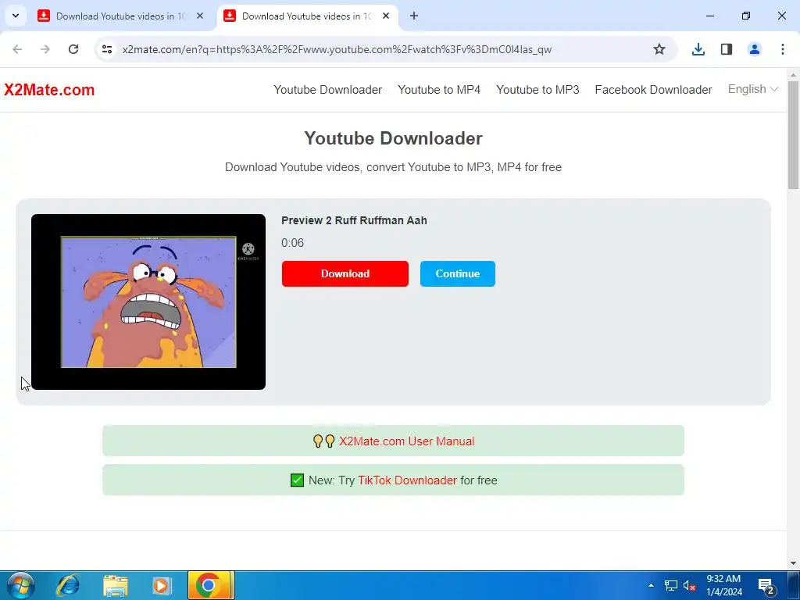Image resolution: width=800 pixels, height=600 pixels.
Task: Close the active second browser tab
Action: 386,16
